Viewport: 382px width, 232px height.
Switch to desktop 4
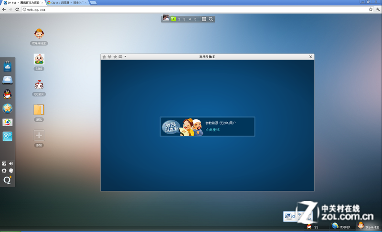[190, 19]
